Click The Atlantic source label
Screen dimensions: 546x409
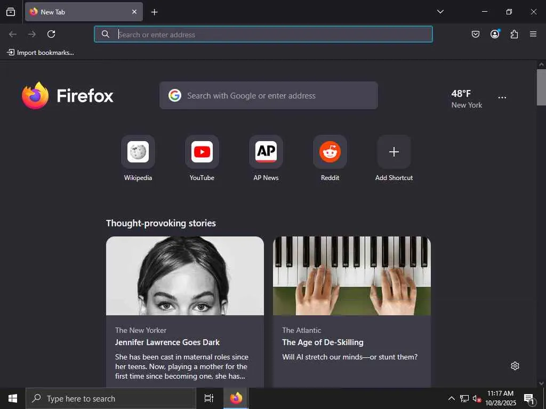pos(302,330)
